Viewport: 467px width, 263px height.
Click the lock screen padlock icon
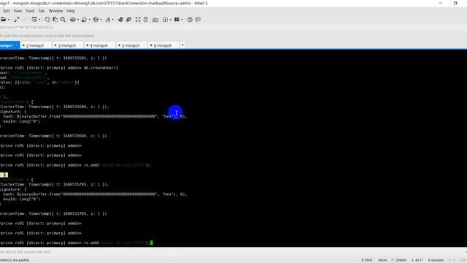tap(146, 20)
